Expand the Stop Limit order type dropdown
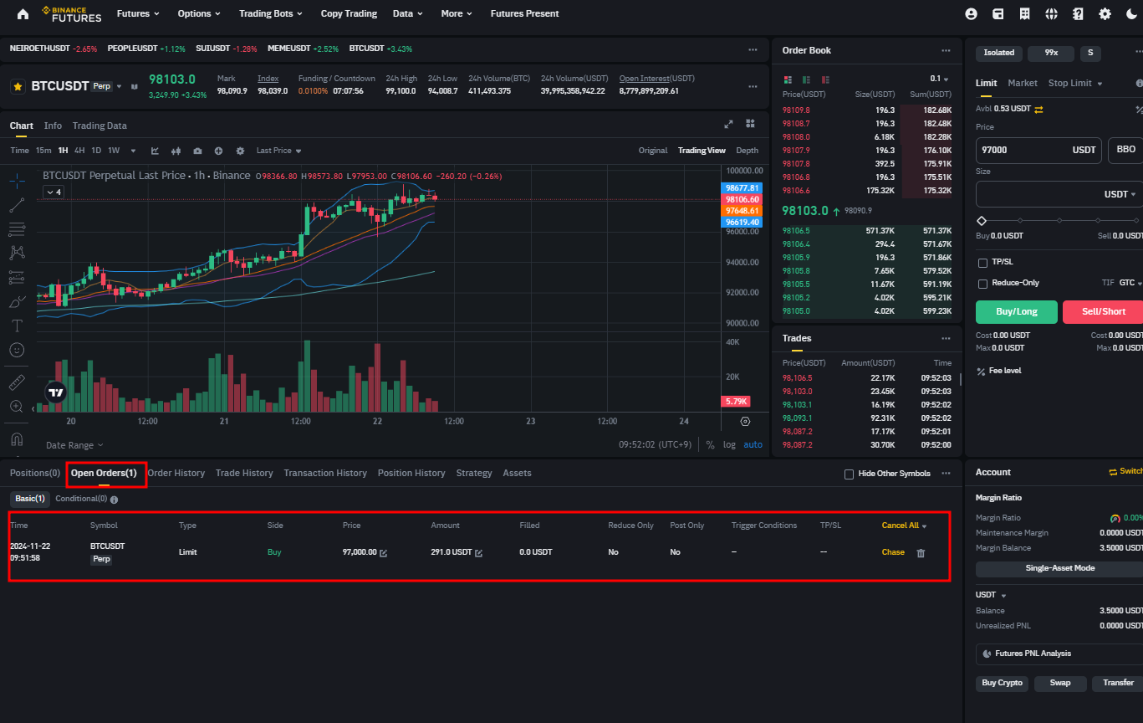Screen dimensions: 1143x723 tap(1076, 83)
